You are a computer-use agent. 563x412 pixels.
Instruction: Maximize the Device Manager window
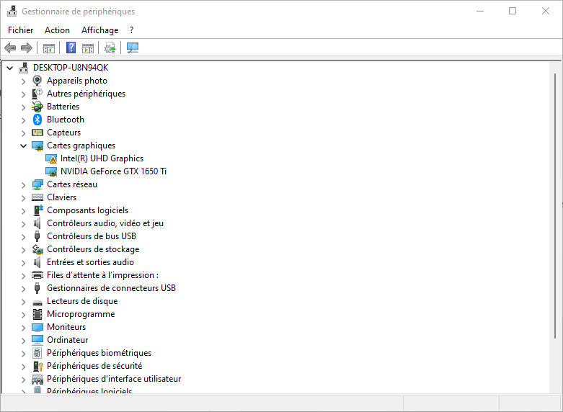click(x=513, y=11)
